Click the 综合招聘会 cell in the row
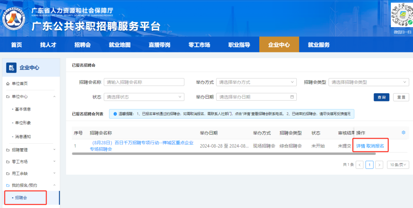This screenshot has height=208, width=413. [x=291, y=146]
